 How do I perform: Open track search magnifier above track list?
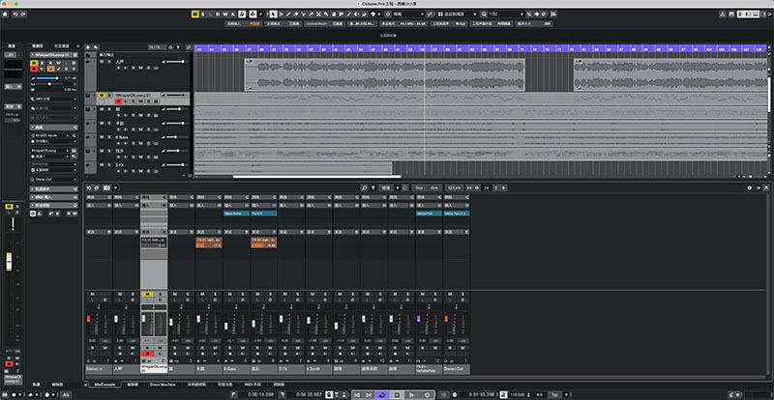tap(189, 47)
